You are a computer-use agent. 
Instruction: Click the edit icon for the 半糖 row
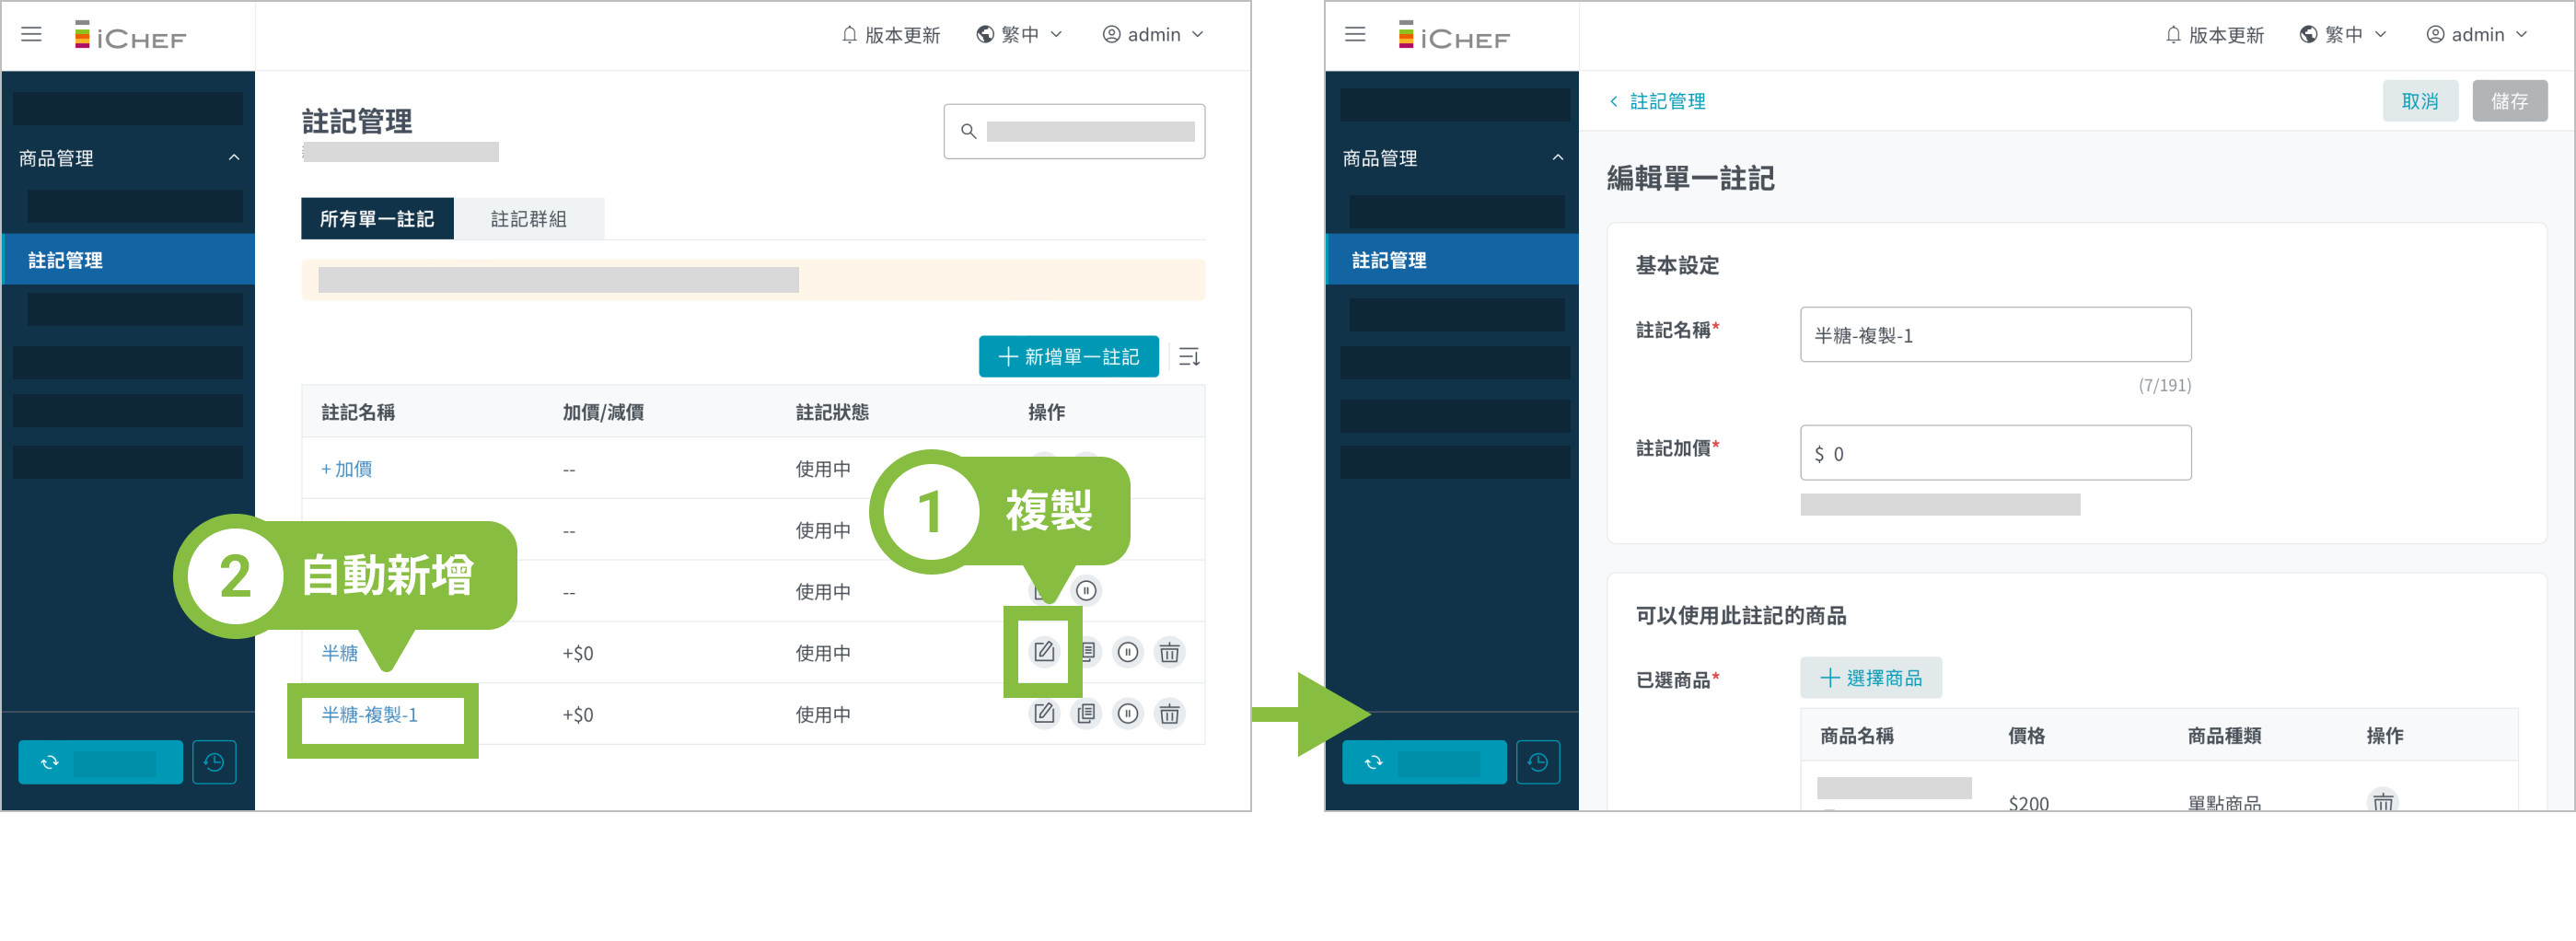pos(1043,652)
